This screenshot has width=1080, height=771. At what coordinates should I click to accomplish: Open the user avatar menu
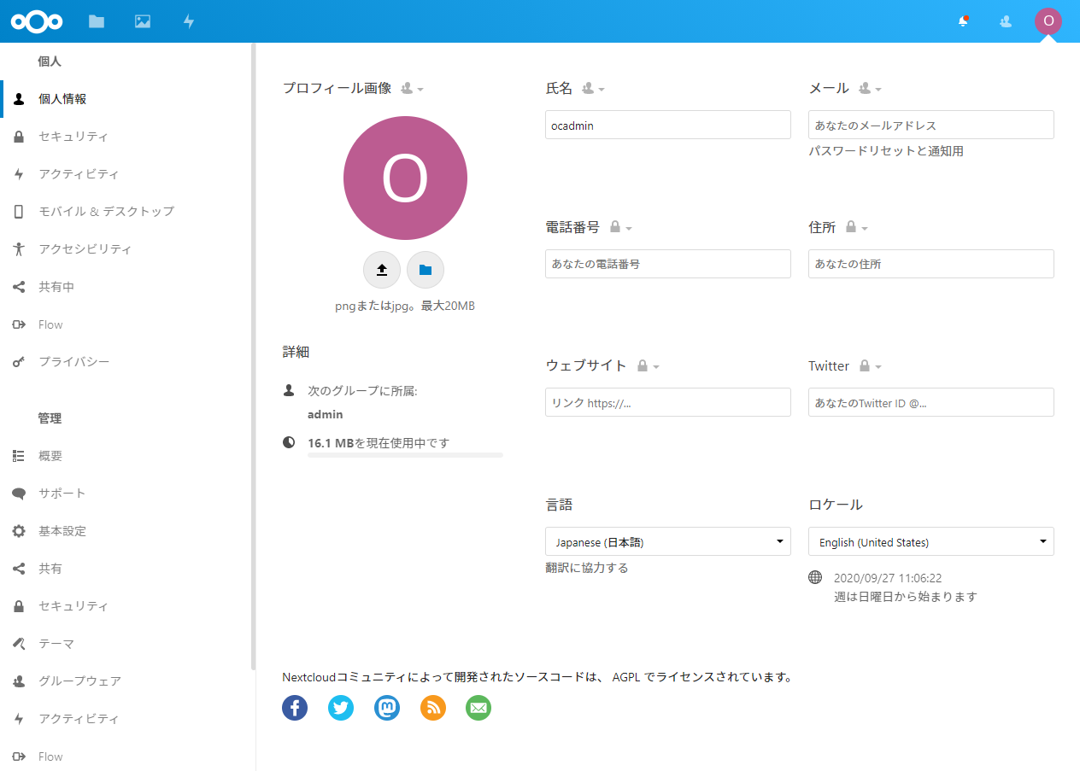point(1048,21)
